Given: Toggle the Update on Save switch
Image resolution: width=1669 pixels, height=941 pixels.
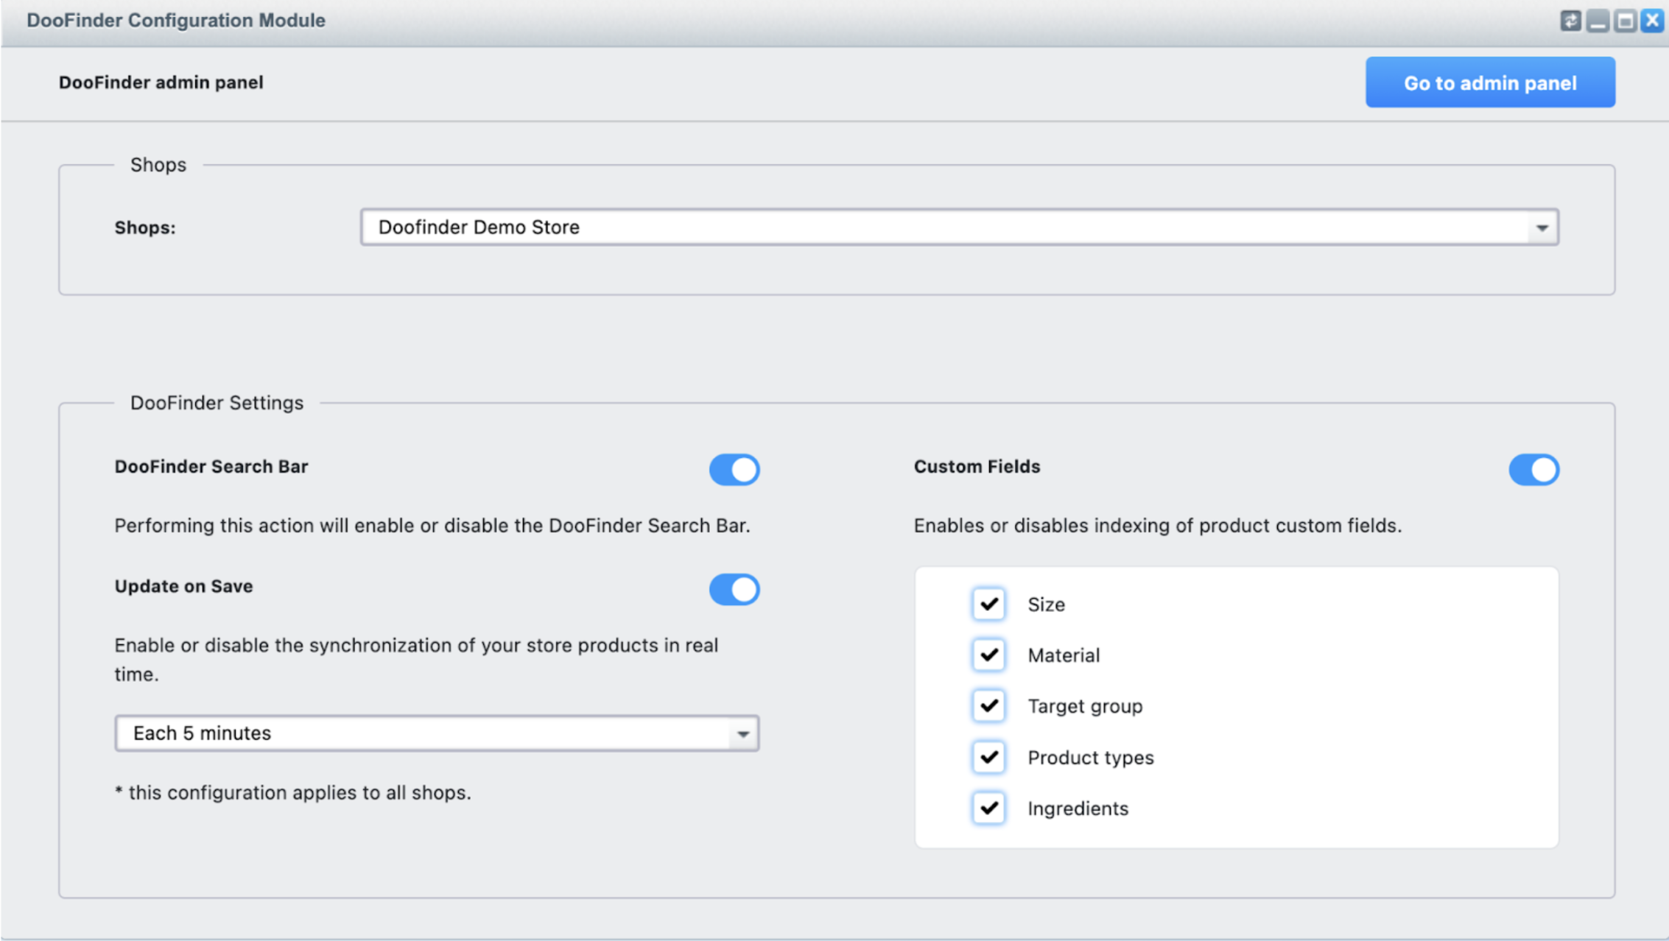Looking at the screenshot, I should [x=734, y=589].
